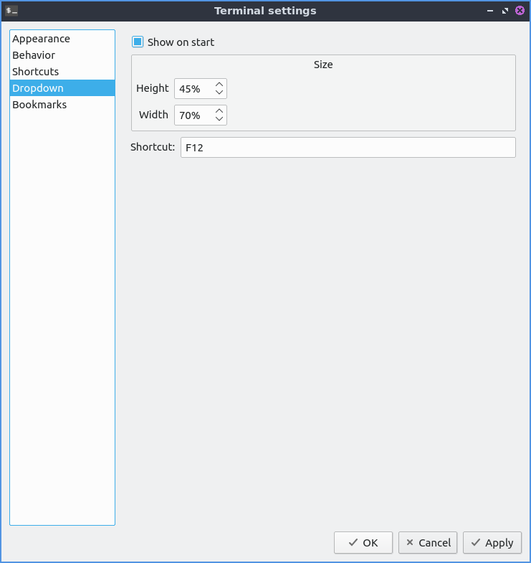Click the terminal icon in the title bar
The width and height of the screenshot is (531, 563).
tap(11, 11)
